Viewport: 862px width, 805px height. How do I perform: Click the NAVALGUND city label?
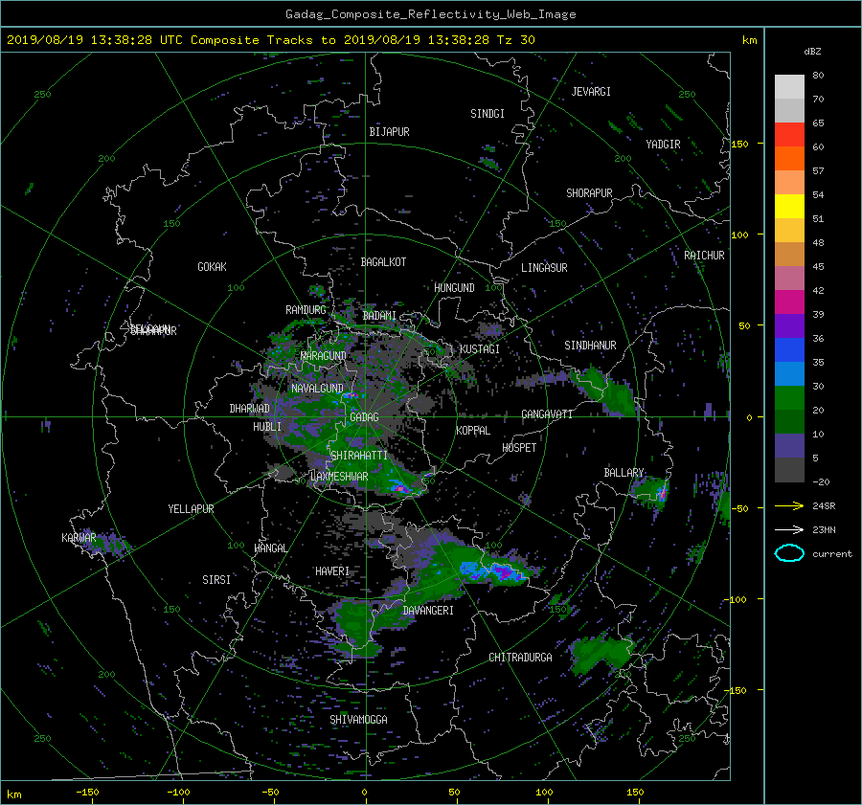tap(317, 389)
